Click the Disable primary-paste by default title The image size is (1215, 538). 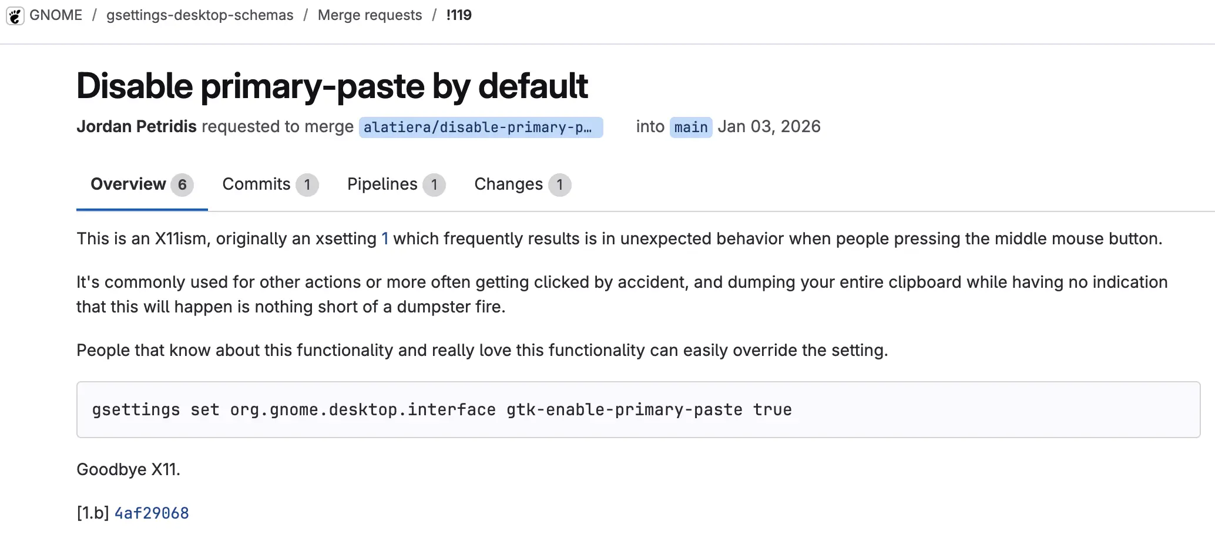tap(332, 86)
